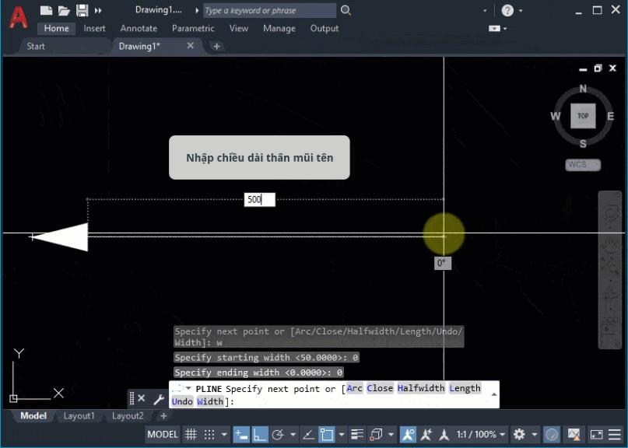Click the Halfwidth option in the PLINE prompt
Screen dimensions: 628x448
click(x=421, y=387)
